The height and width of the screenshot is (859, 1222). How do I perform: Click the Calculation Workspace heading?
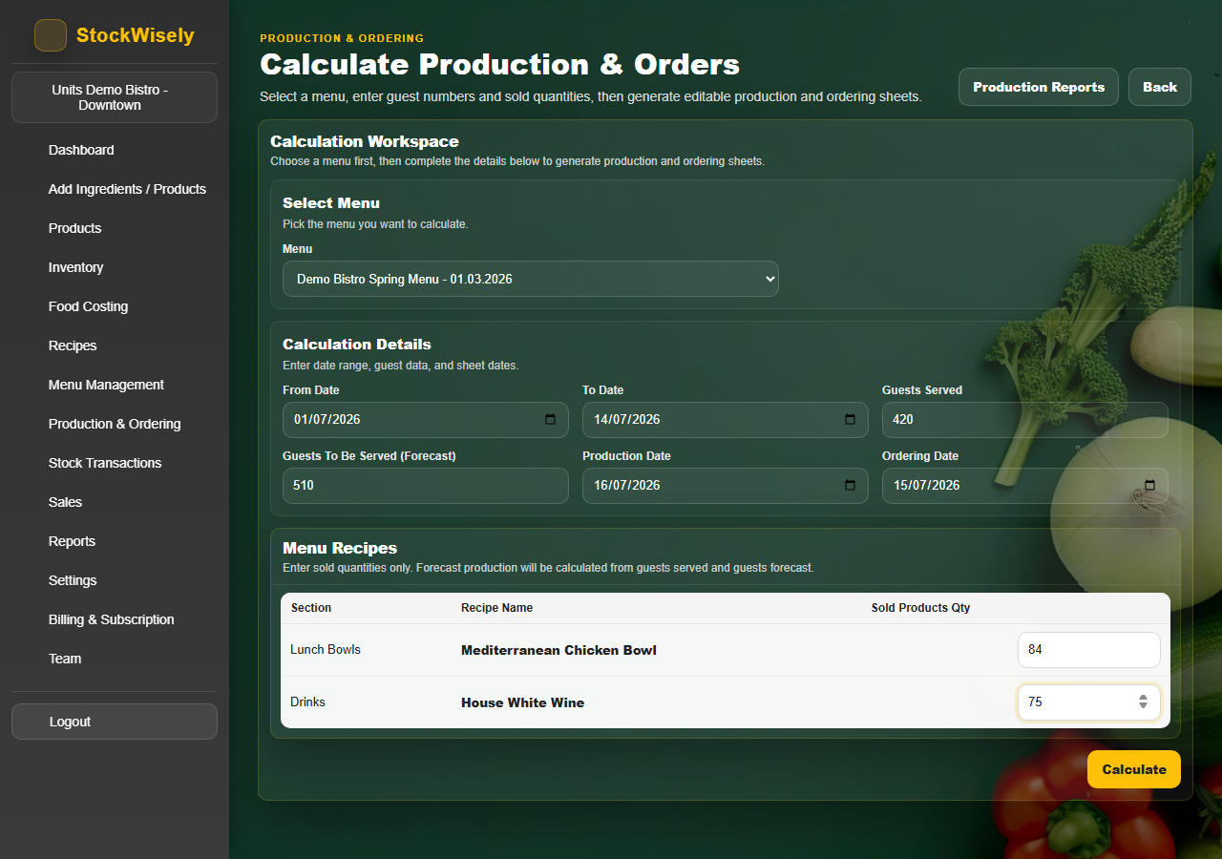[365, 141]
